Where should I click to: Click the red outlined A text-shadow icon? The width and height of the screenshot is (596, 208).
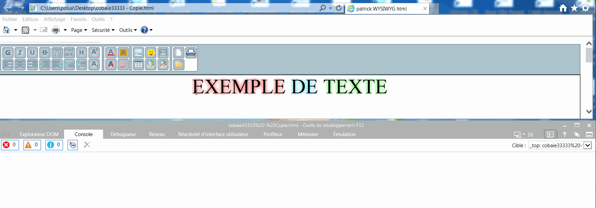pos(111,64)
